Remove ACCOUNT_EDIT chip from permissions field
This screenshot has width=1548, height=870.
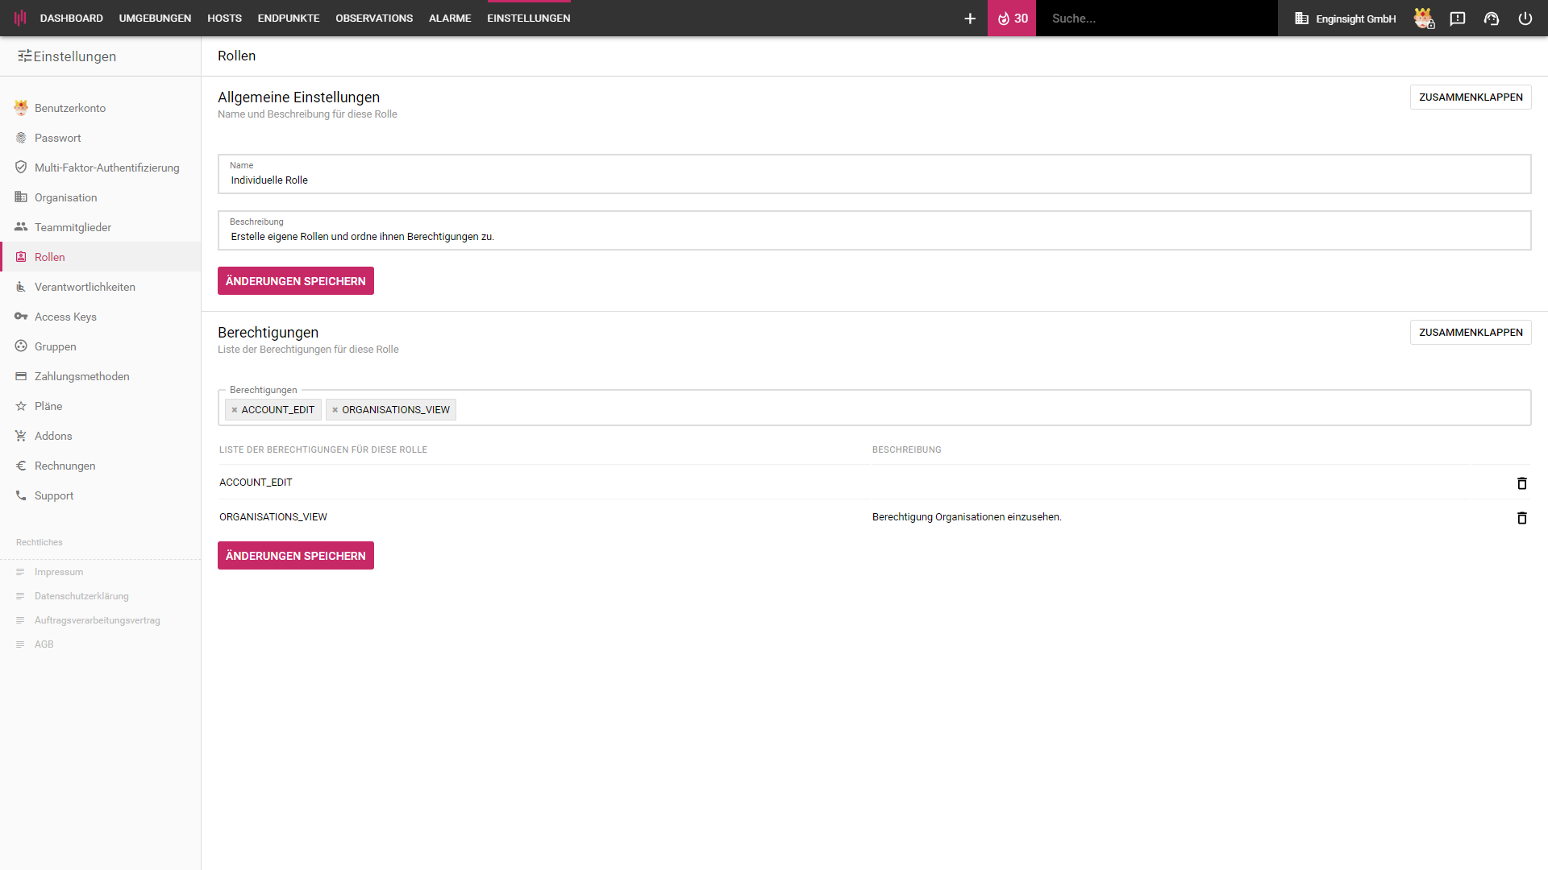[235, 410]
